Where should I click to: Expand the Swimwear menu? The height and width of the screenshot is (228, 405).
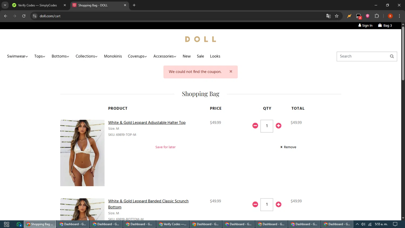(x=17, y=56)
